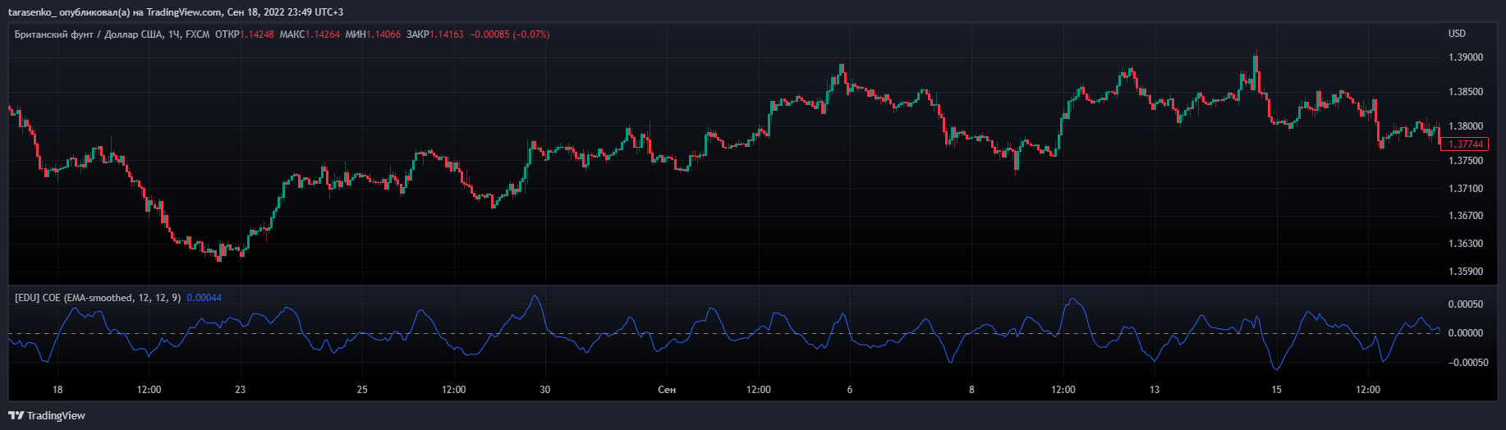Click the date label 13 on time axis
Viewport: 1506px width, 430px height.
(x=1155, y=390)
